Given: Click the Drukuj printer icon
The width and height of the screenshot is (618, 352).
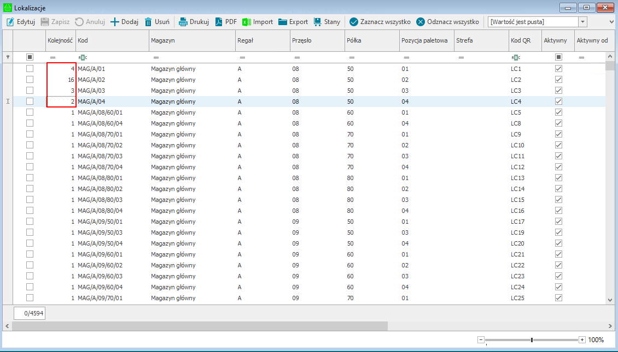Looking at the screenshot, I should (183, 22).
